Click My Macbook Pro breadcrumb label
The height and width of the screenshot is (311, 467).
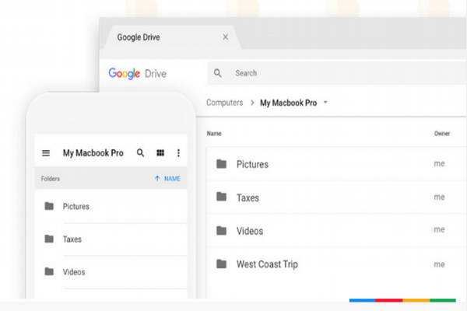coord(288,103)
